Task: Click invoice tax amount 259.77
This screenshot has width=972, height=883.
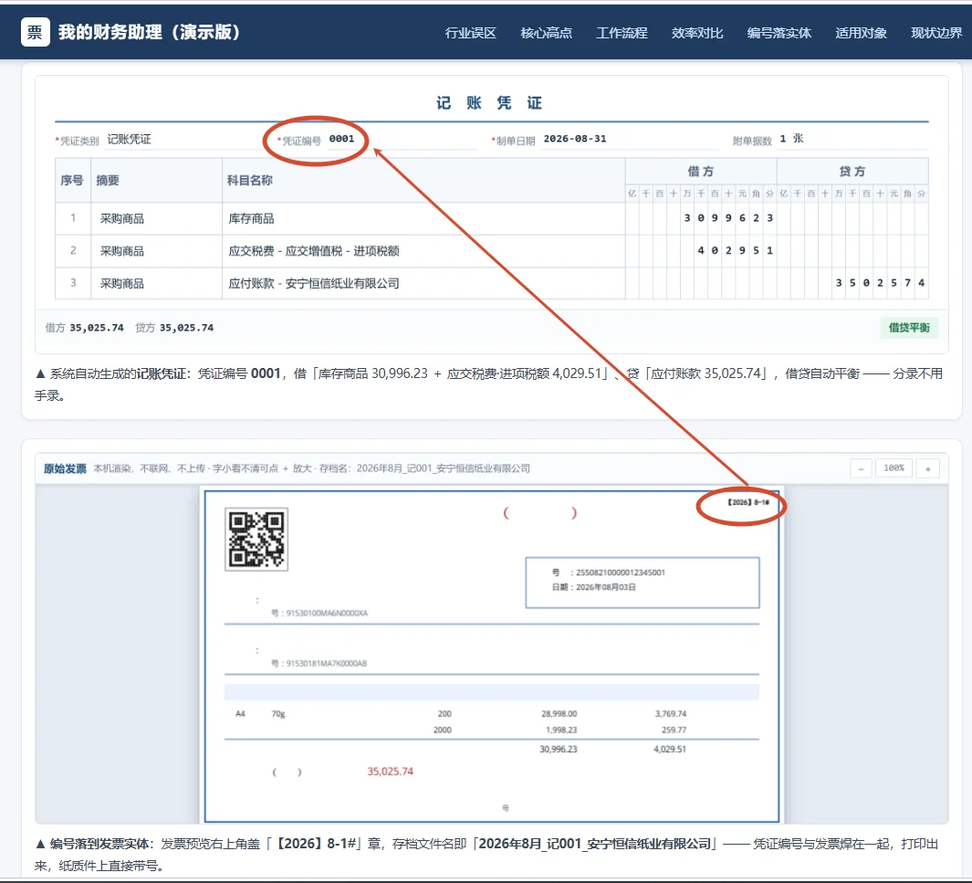Action: [674, 730]
